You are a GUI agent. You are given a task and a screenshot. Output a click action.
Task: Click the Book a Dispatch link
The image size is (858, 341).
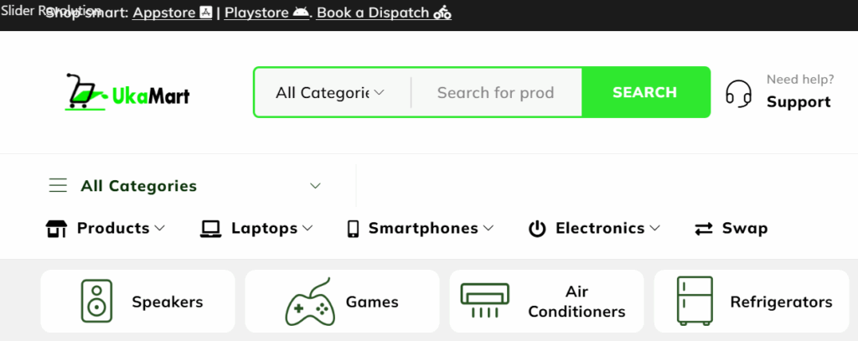(384, 13)
